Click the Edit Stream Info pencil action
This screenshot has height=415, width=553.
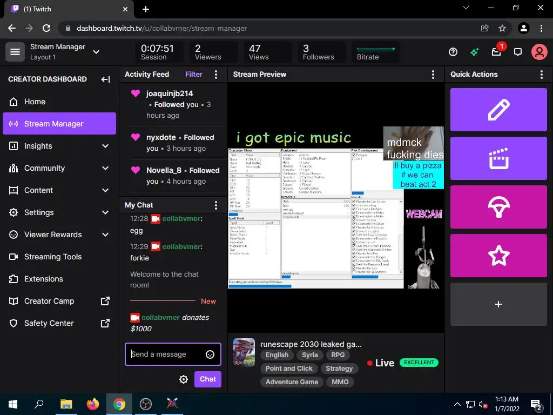[498, 110]
